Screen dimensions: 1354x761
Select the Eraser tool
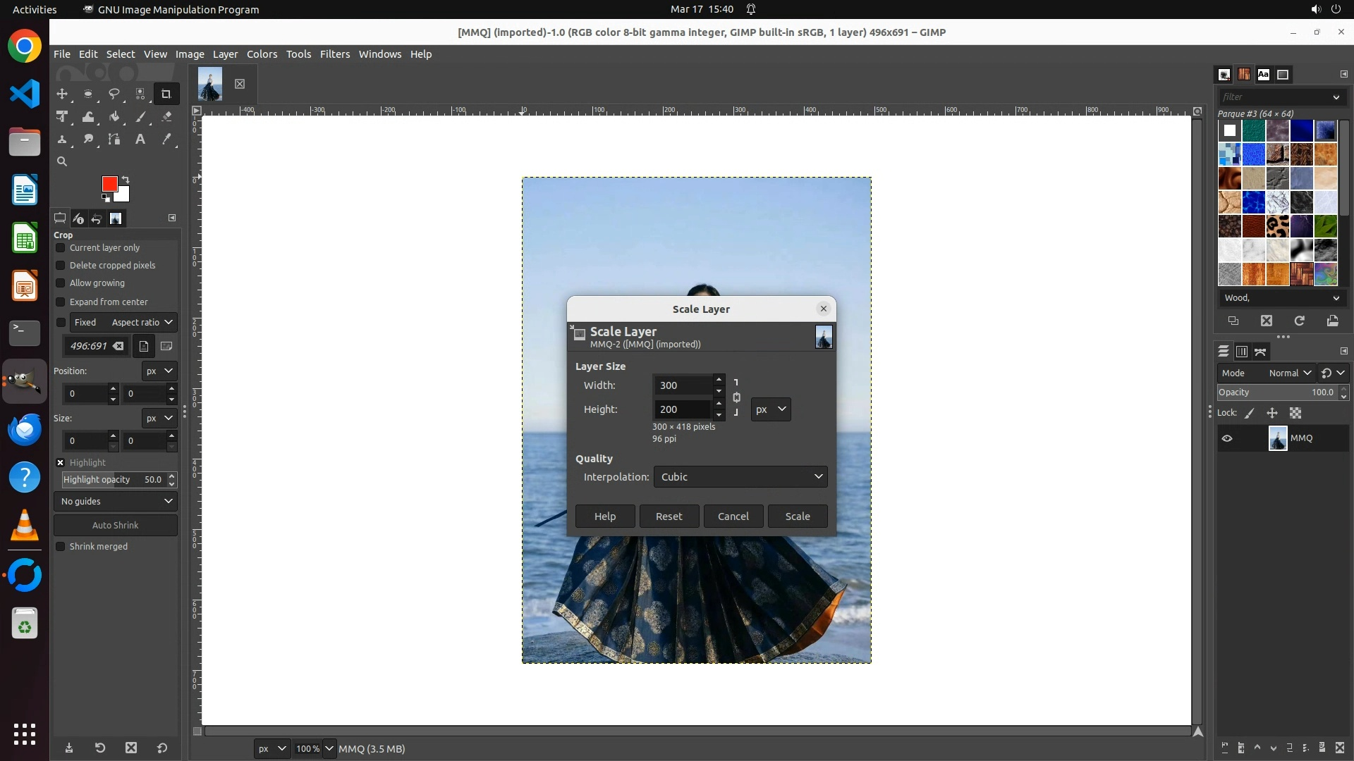click(166, 117)
